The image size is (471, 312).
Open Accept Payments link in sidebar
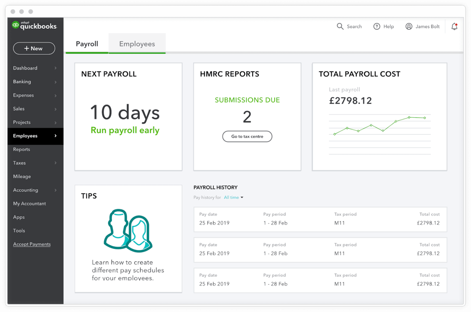click(x=32, y=244)
